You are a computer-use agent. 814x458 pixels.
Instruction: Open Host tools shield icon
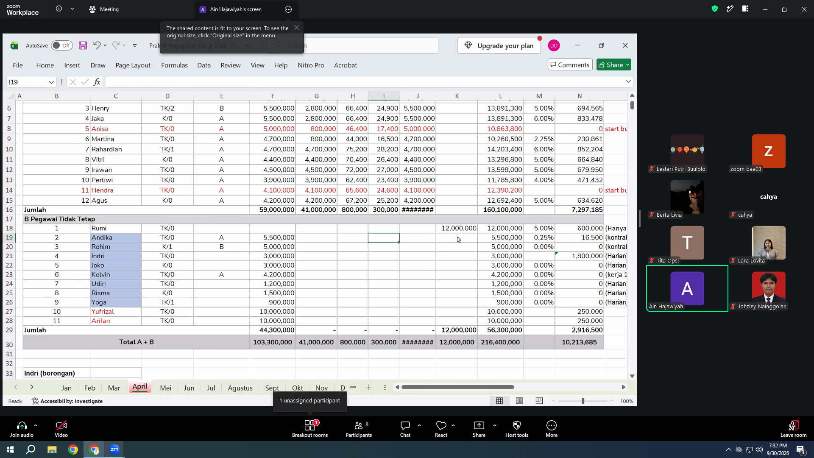(516, 428)
